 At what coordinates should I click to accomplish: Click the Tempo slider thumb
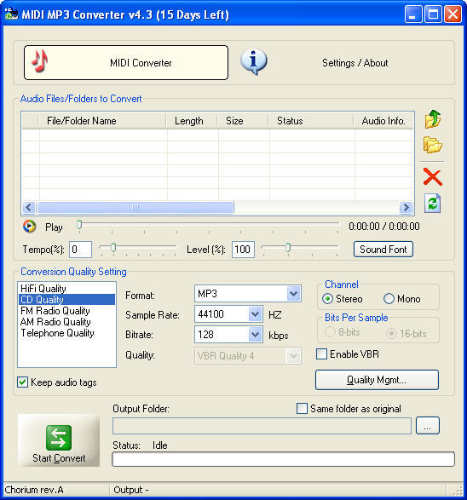[113, 248]
